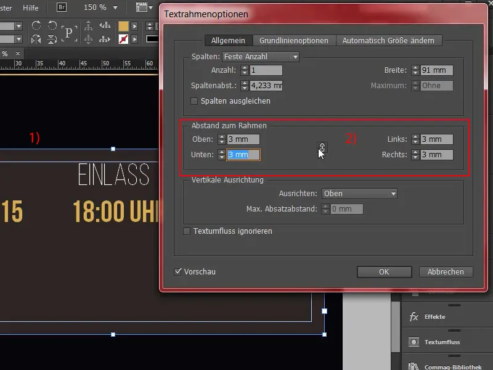Open the Spalten 'Feste Anzahl' dropdown
Viewport: 493px width, 370px height.
[x=260, y=57]
